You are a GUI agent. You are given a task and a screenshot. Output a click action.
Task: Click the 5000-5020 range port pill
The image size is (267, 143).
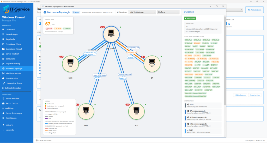(196, 93)
